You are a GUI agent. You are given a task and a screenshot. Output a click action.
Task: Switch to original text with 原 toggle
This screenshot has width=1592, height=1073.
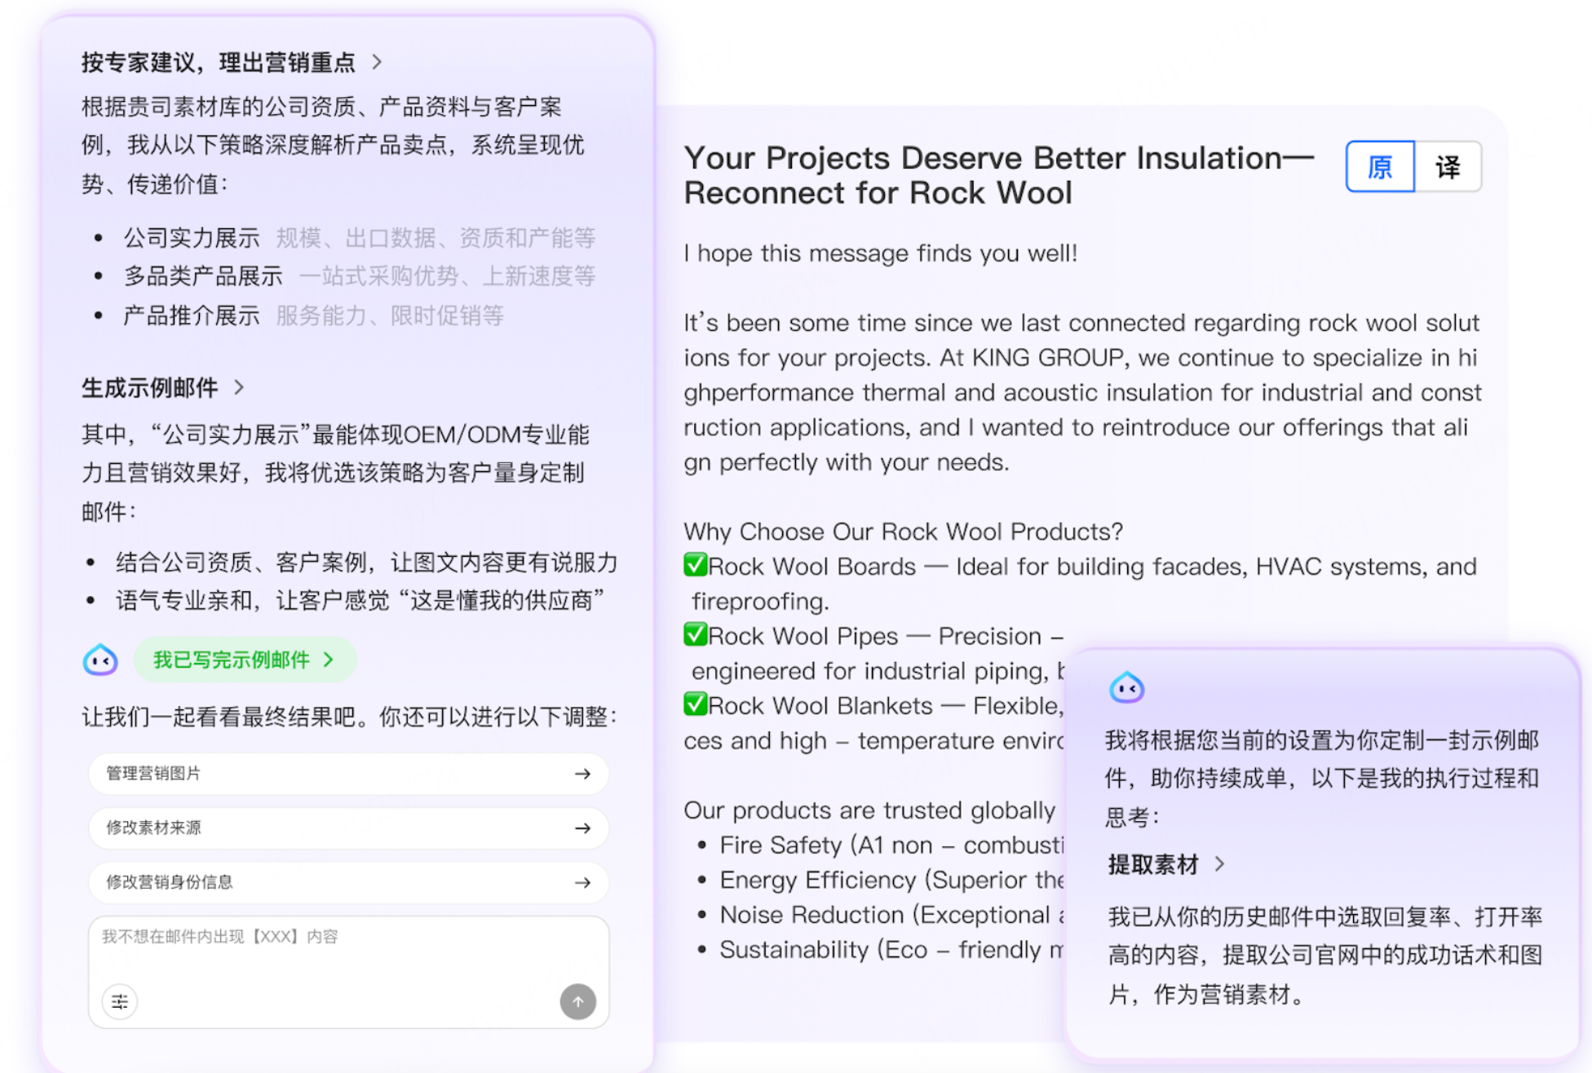tap(1379, 167)
